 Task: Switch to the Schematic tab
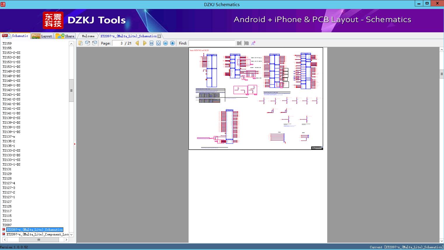(15, 36)
